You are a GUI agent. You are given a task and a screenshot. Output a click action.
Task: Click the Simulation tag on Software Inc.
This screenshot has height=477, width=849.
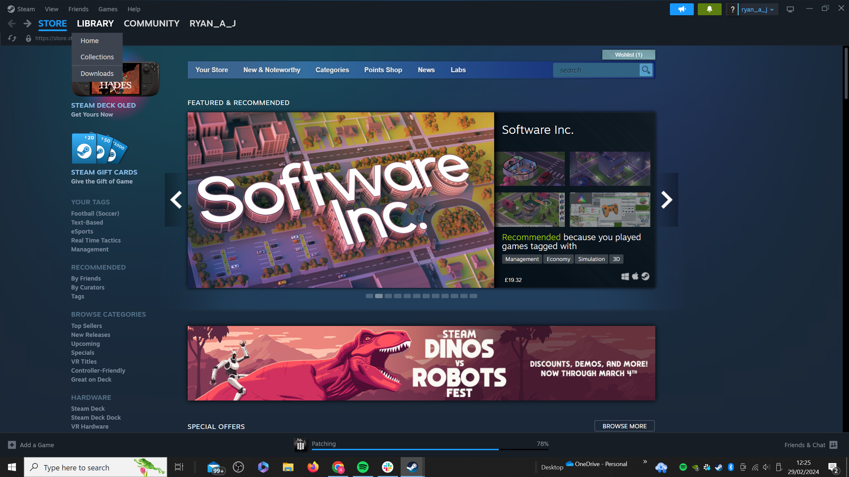coord(591,259)
